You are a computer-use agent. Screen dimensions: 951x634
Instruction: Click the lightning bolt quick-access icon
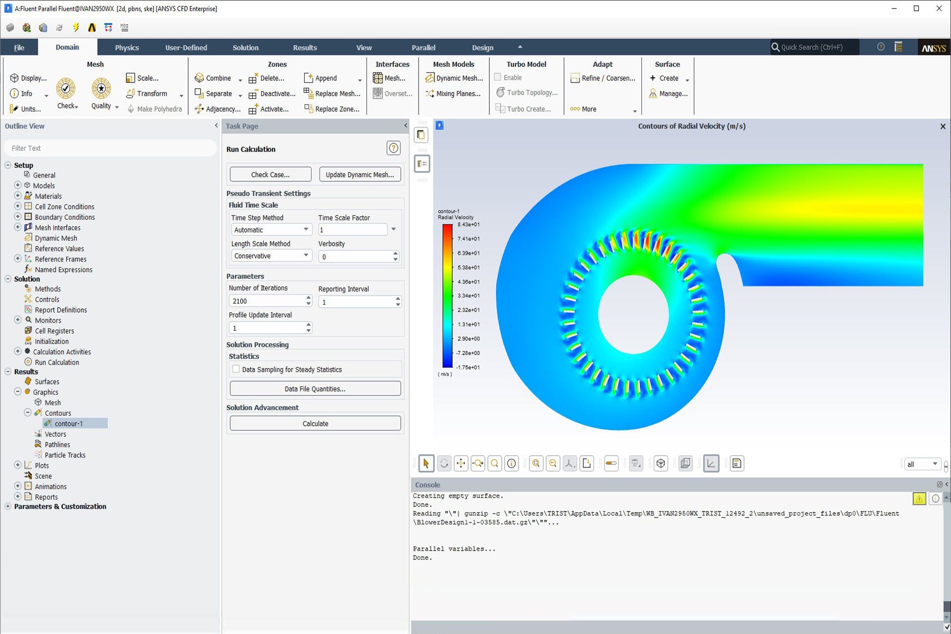point(76,28)
